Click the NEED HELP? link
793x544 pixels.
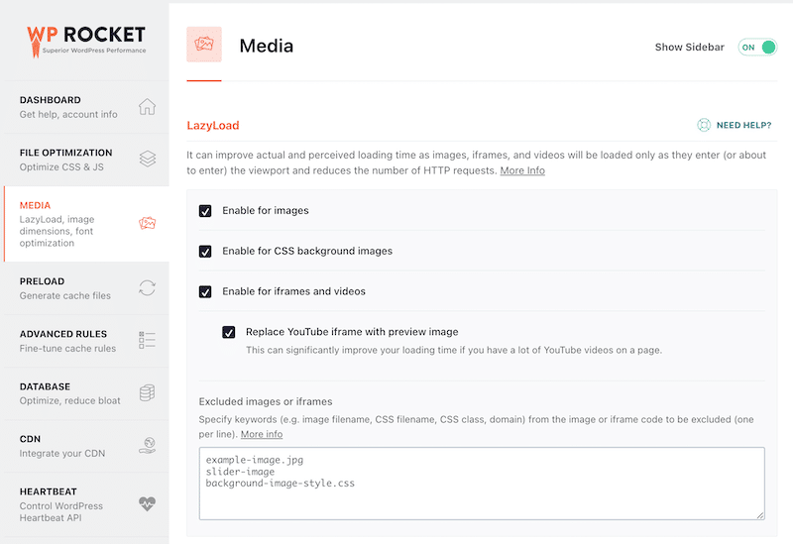743,126
